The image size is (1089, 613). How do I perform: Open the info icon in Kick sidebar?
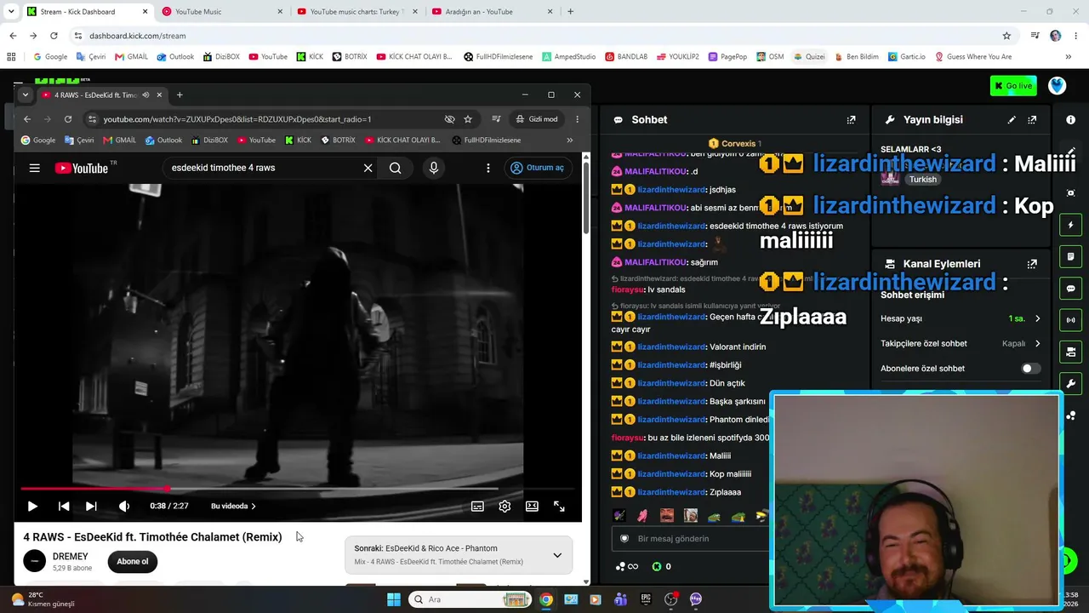1070,120
